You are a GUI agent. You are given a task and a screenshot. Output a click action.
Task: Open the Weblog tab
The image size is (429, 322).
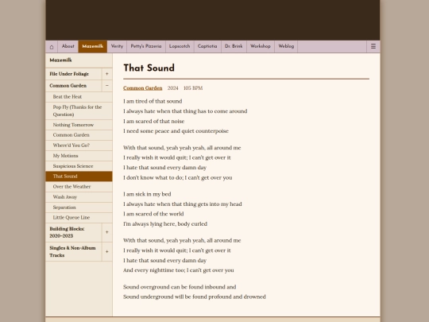(286, 47)
